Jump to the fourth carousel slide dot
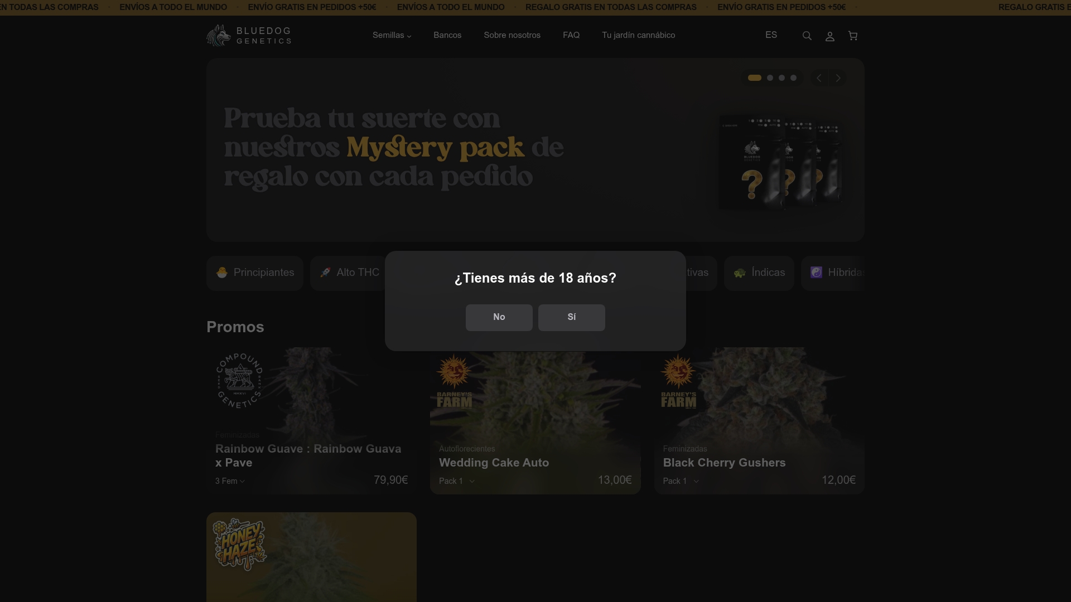This screenshot has height=602, width=1071. tap(793, 78)
